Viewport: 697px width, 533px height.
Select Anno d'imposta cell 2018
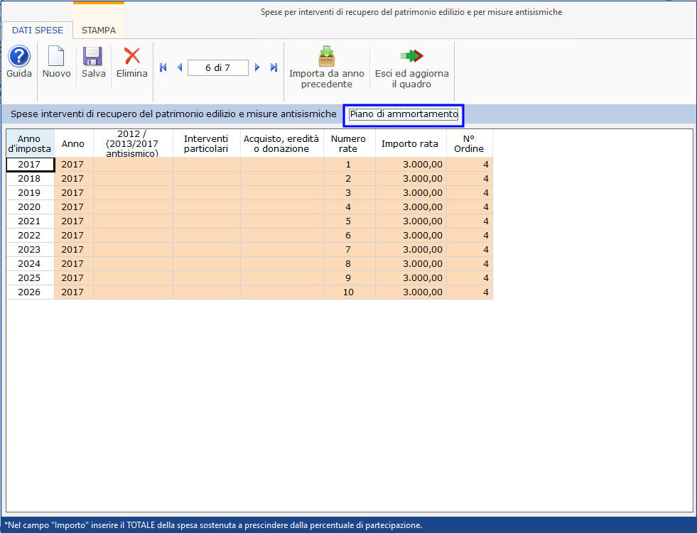coord(30,179)
